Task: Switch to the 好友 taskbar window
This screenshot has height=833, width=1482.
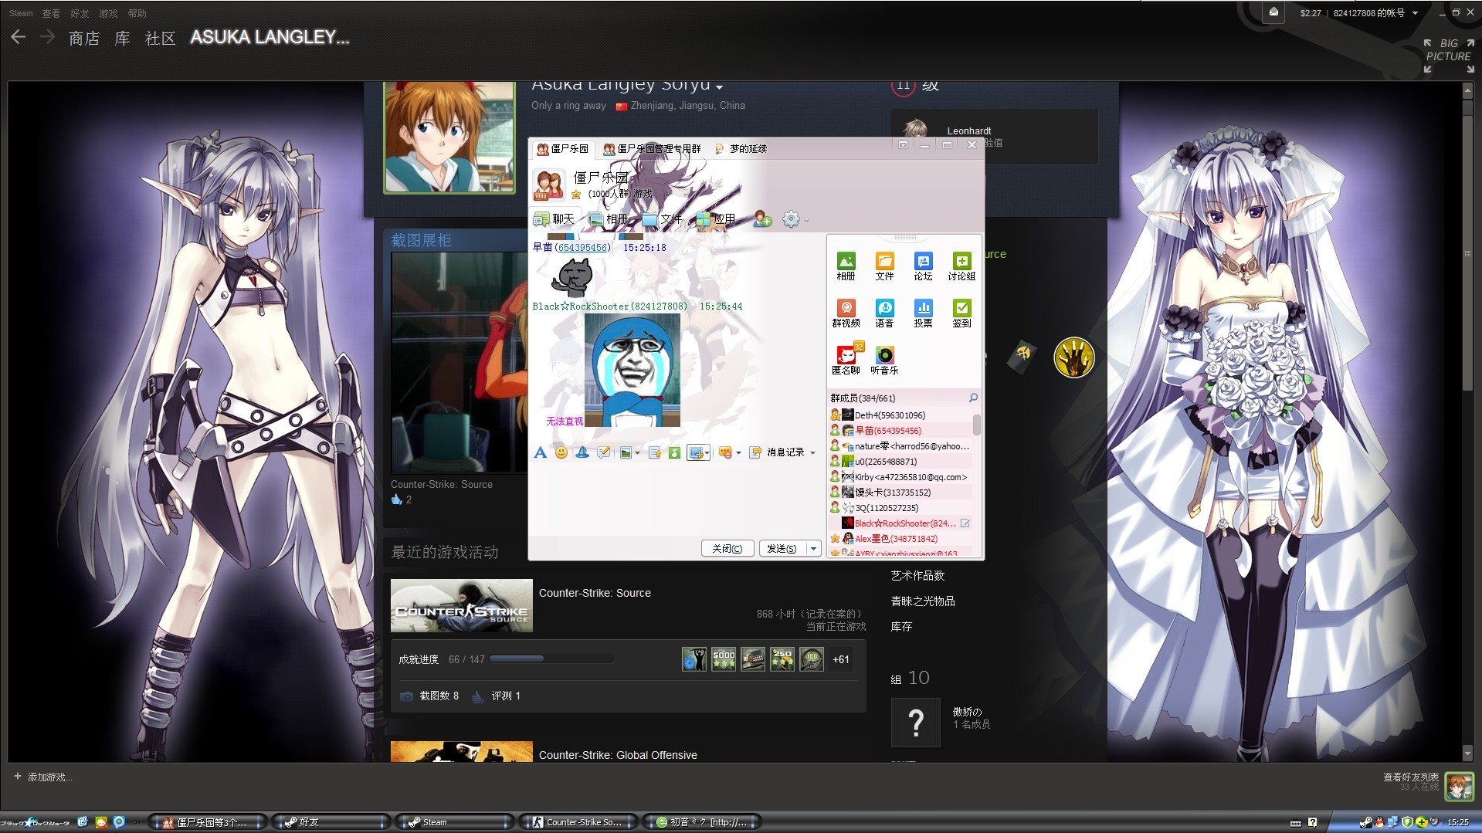Action: click(332, 822)
